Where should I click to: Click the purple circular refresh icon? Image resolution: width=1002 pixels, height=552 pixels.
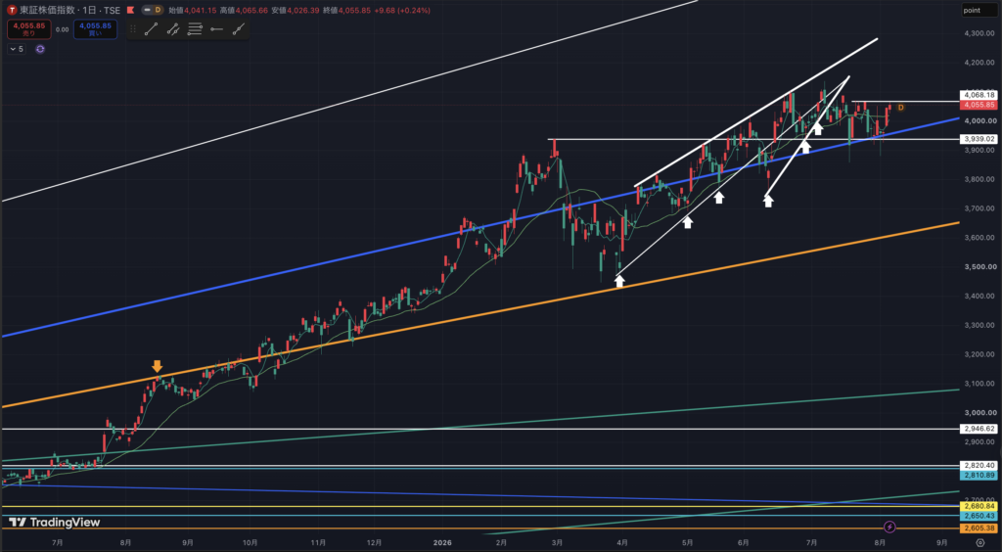[40, 49]
